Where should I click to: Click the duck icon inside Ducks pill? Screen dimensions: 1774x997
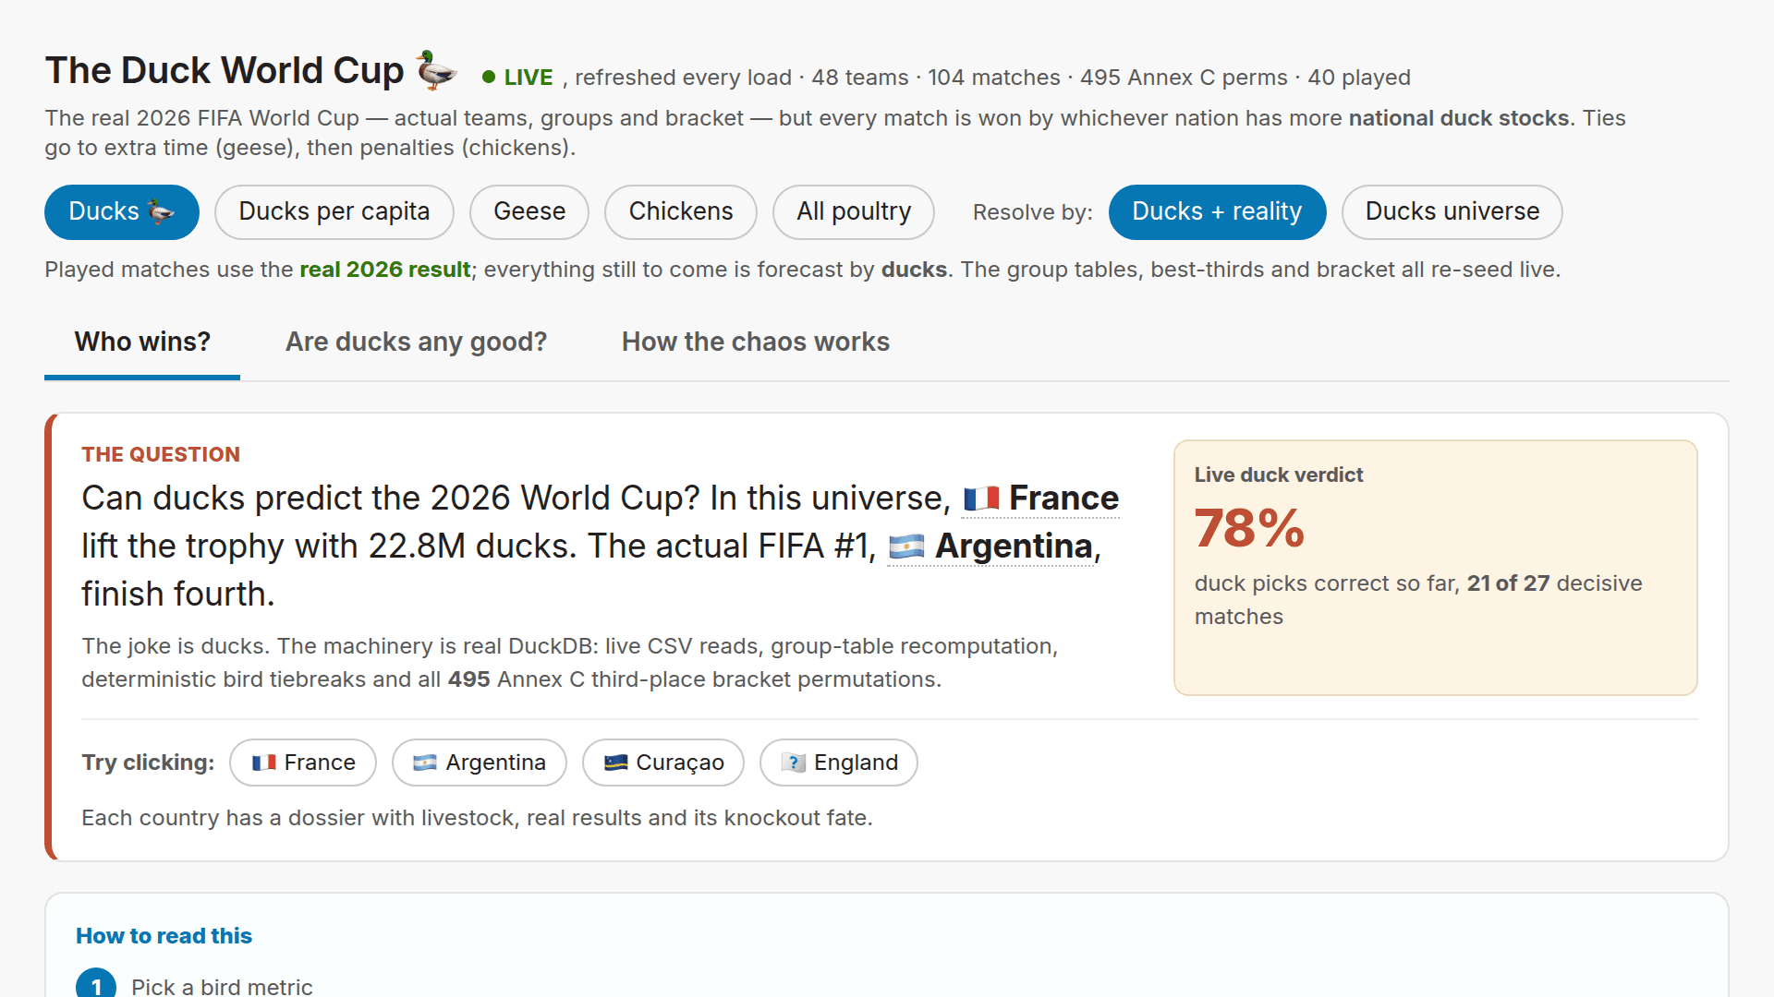click(x=161, y=212)
